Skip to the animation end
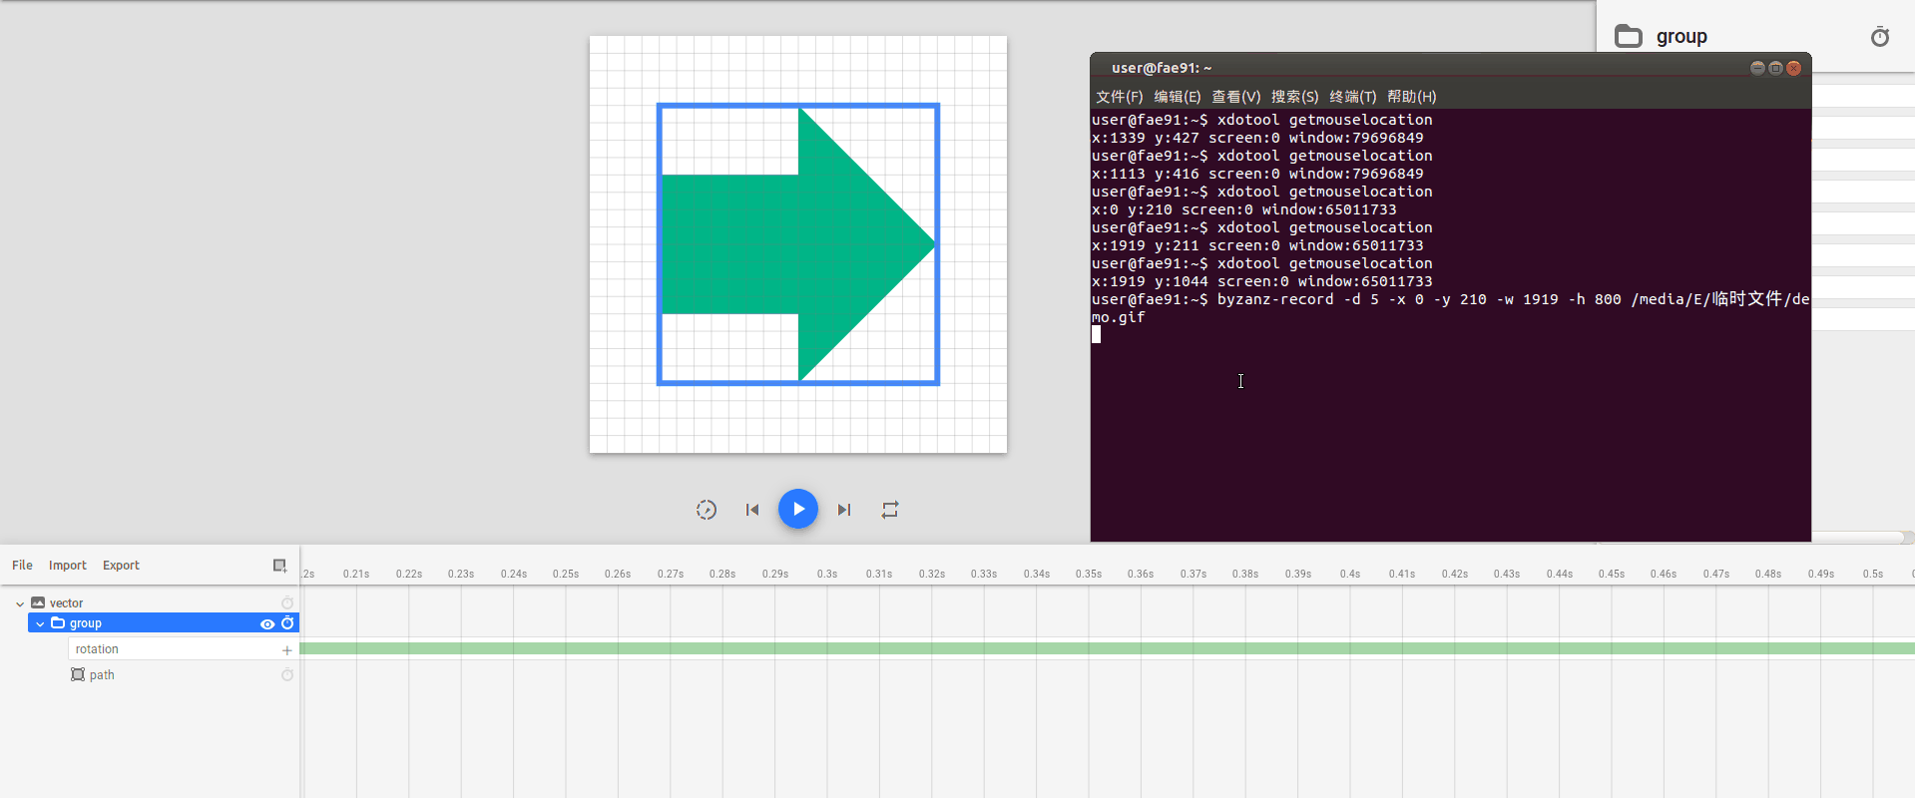This screenshot has width=1915, height=798. coord(844,510)
